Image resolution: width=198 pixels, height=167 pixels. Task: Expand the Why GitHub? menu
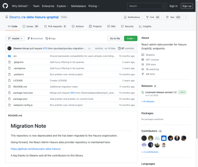(x=21, y=6)
